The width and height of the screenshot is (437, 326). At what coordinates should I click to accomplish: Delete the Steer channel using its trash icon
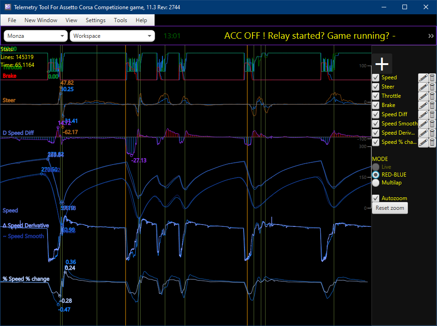(432, 87)
